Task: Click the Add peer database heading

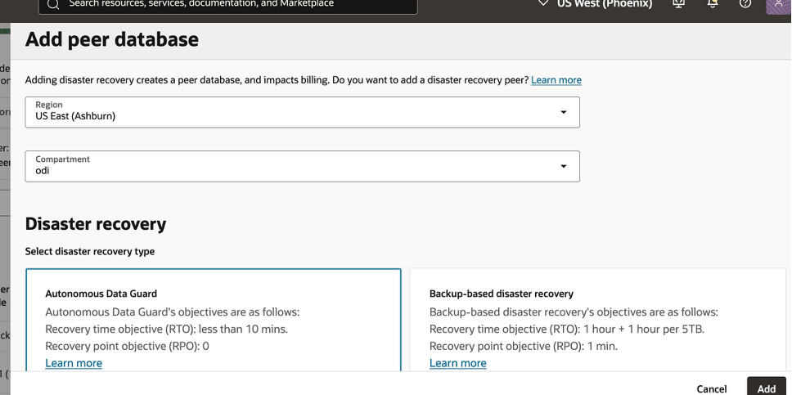Action: 111,39
